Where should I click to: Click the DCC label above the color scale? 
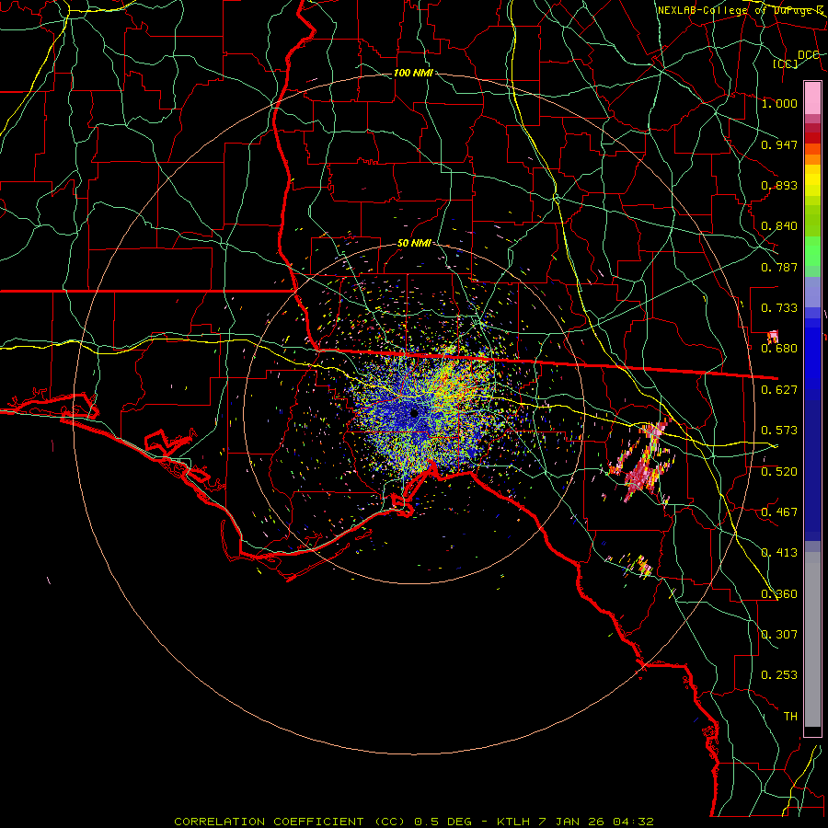pyautogui.click(x=809, y=55)
